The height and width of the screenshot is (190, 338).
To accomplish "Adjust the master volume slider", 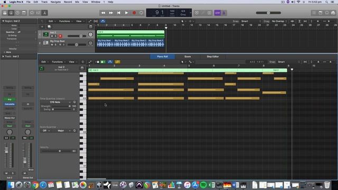I will [x=268, y=13].
